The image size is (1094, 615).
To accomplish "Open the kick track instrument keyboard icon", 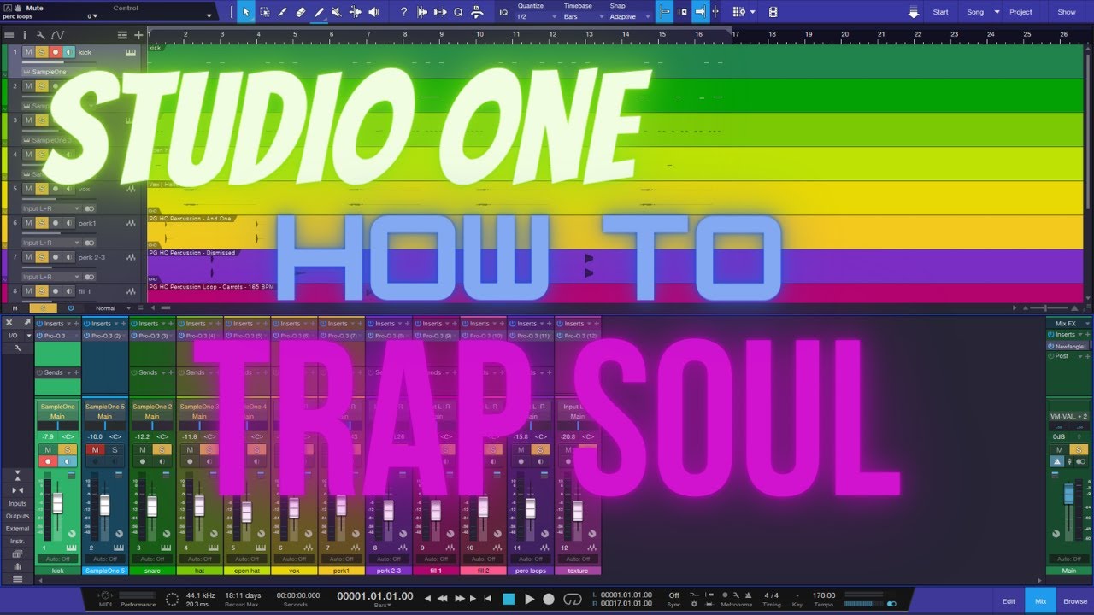I will click(131, 52).
